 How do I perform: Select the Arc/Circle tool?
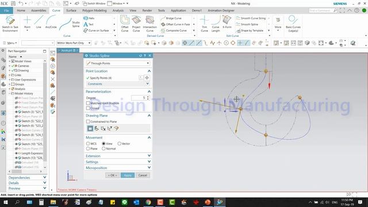click(51, 22)
